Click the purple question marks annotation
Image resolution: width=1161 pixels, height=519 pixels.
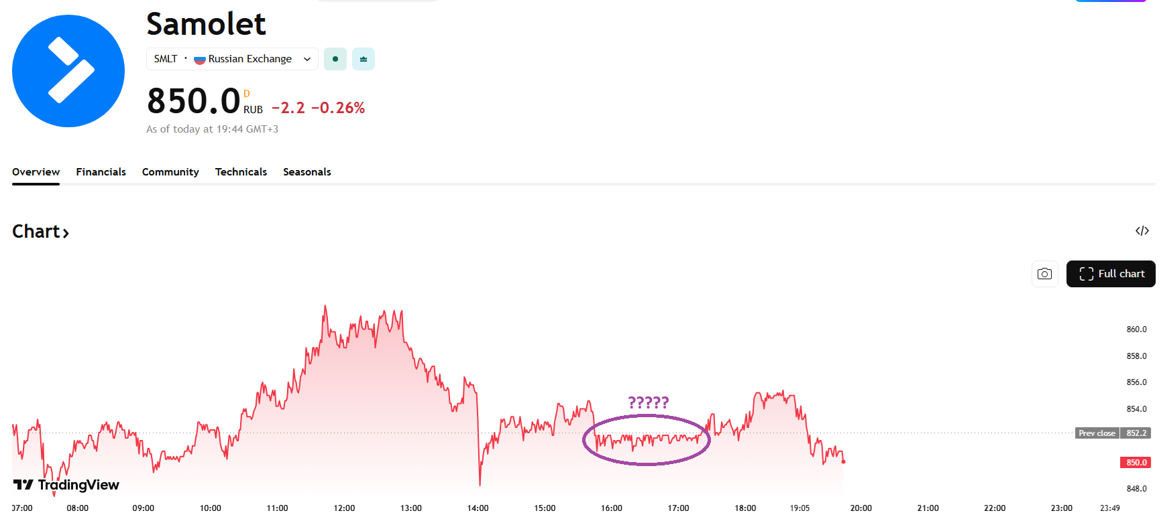[x=648, y=402]
